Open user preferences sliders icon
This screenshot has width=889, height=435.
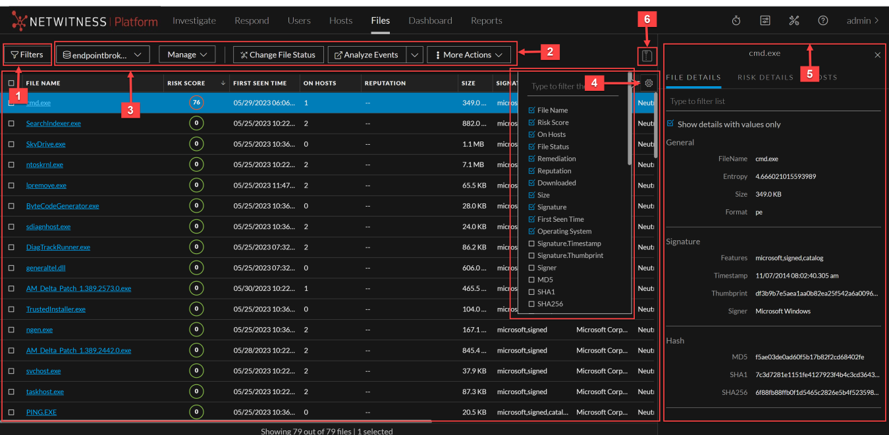(765, 20)
